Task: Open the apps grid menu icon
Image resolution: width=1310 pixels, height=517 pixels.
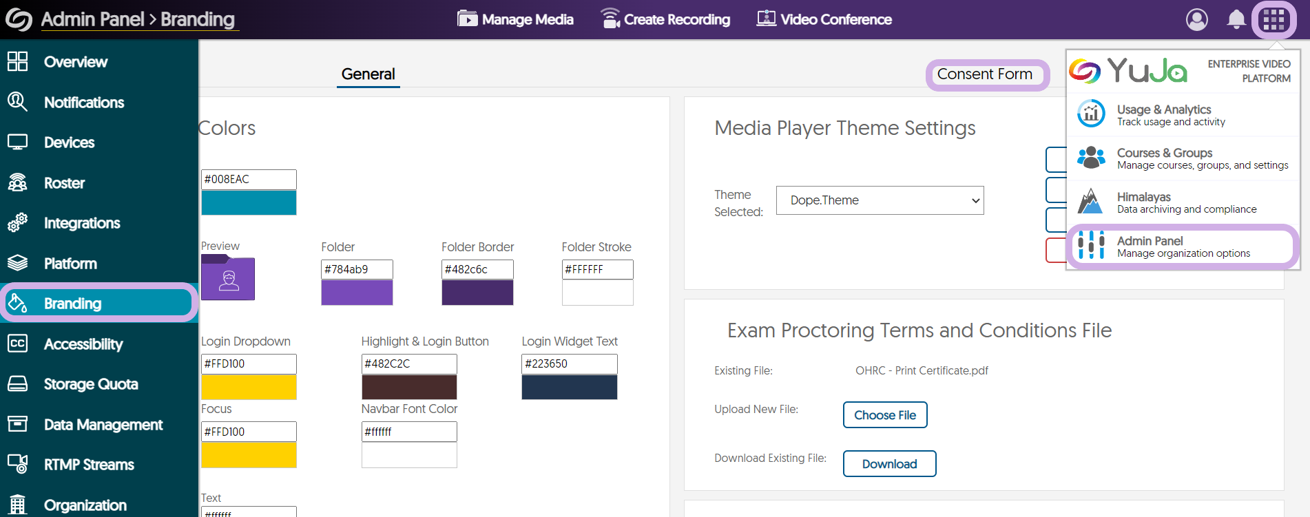Action: click(1273, 20)
